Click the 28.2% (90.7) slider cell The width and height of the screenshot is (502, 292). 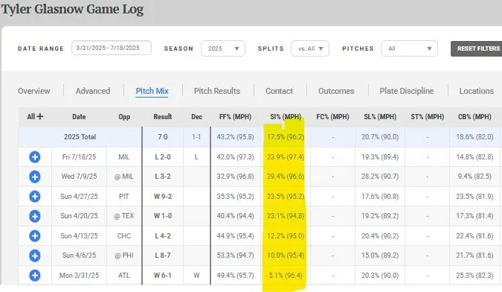(x=380, y=177)
